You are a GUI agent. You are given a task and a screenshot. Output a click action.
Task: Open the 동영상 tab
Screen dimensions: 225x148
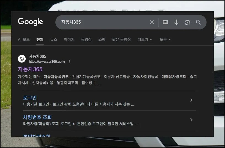click(x=86, y=40)
